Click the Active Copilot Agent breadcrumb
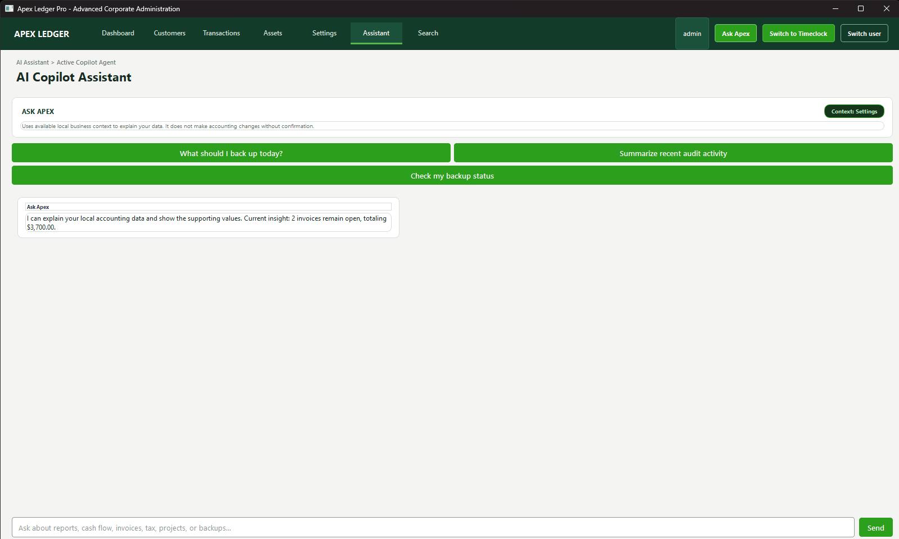The width and height of the screenshot is (899, 539). coord(86,62)
